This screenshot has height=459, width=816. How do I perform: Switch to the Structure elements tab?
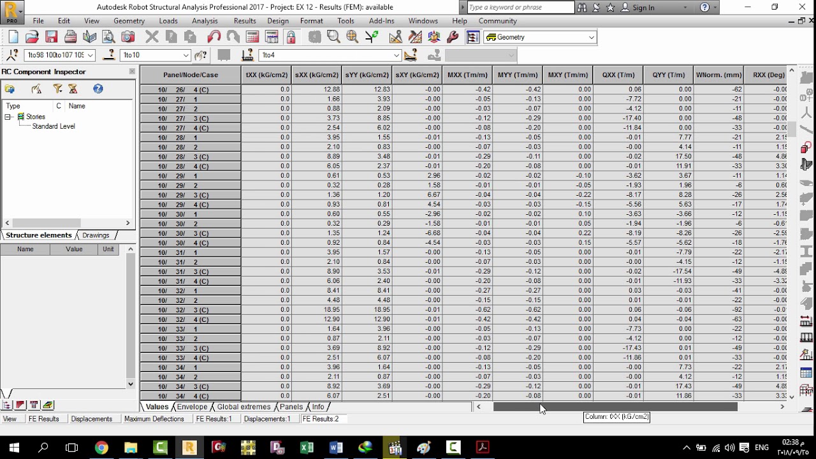[x=39, y=235]
